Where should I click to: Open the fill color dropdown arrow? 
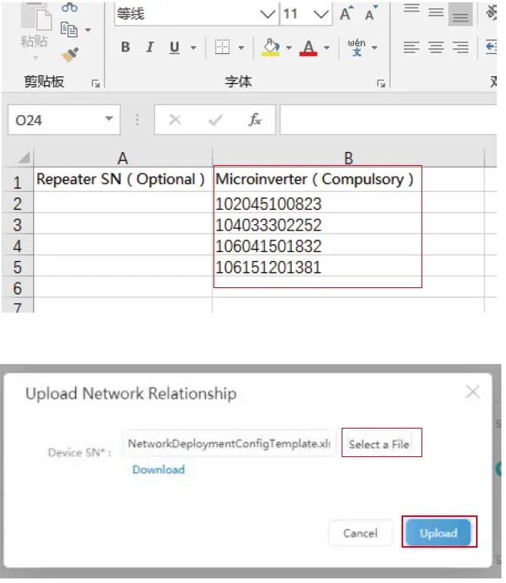(x=289, y=48)
